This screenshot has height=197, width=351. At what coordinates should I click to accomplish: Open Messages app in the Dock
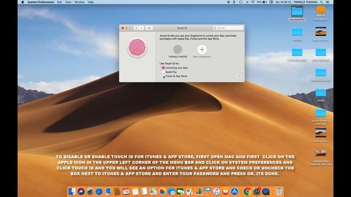click(171, 192)
